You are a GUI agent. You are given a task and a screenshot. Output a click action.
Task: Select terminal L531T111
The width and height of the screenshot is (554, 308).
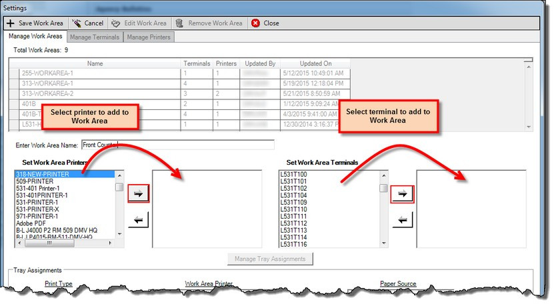[x=293, y=216]
